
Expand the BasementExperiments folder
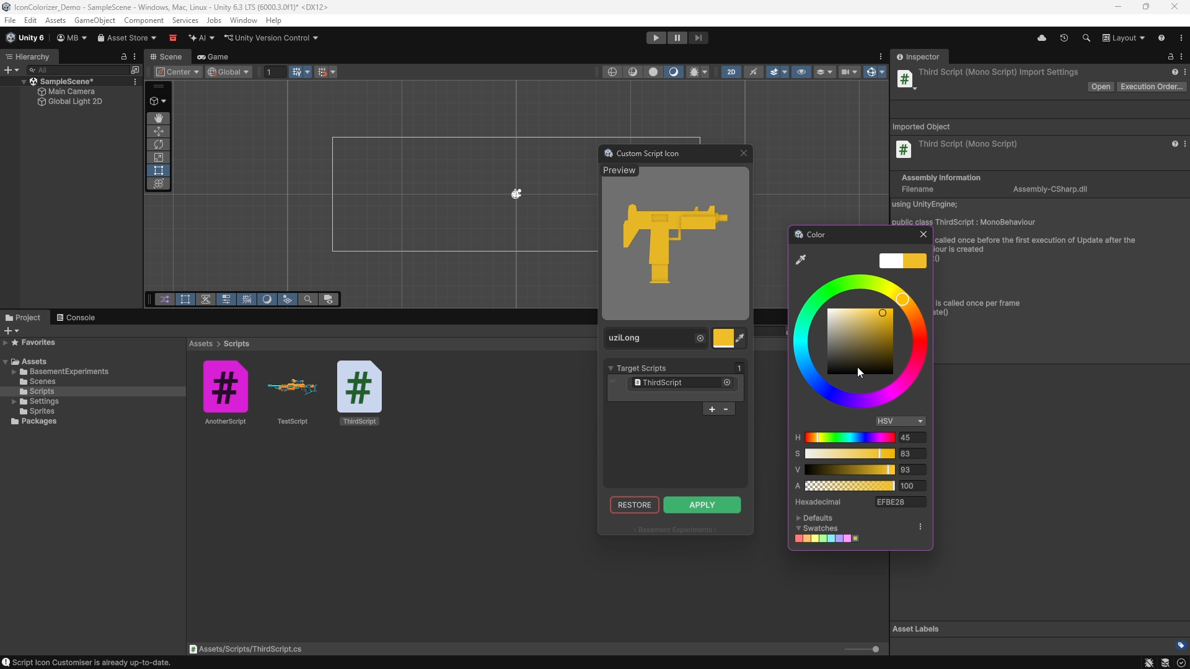[x=14, y=372]
